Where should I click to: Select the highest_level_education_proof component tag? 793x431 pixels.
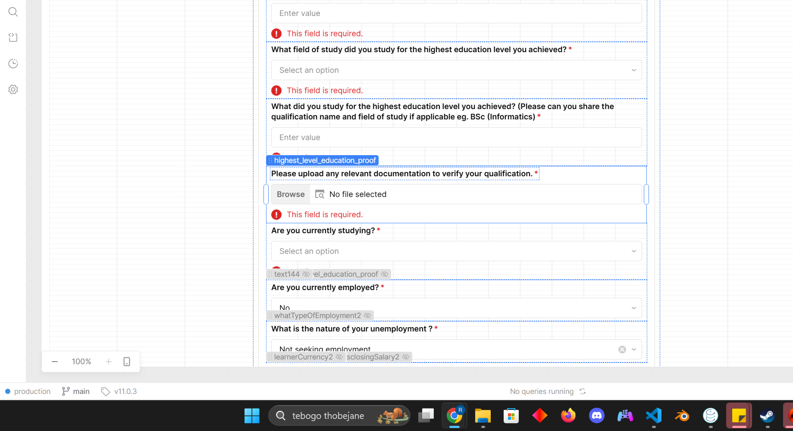click(323, 160)
